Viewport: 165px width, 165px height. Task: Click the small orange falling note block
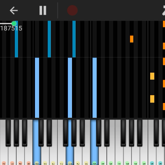click(132, 39)
